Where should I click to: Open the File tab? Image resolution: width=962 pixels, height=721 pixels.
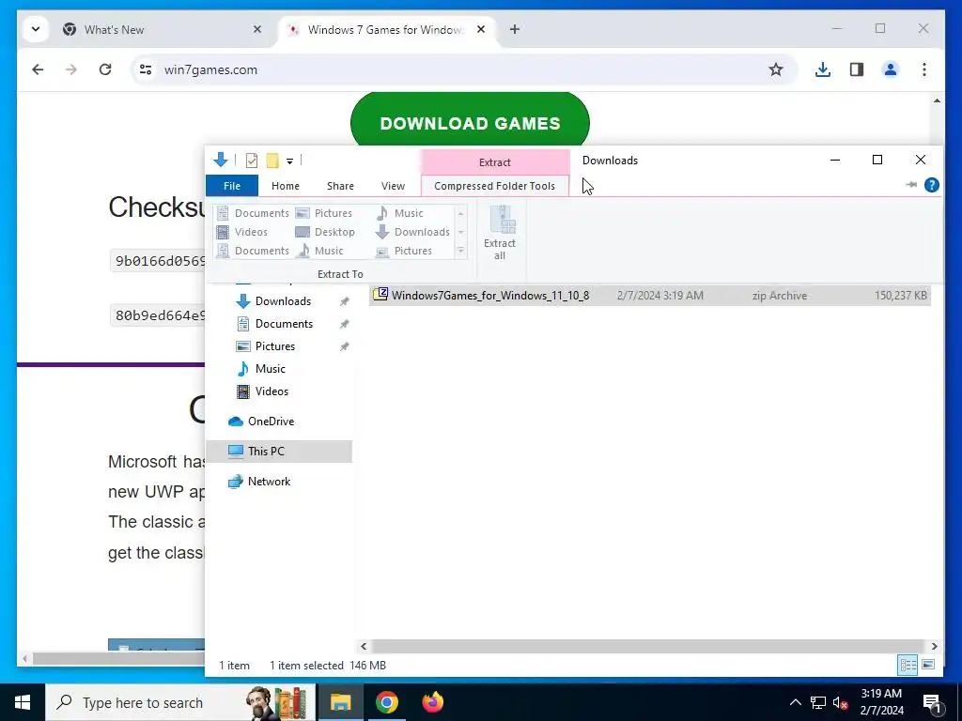pyautogui.click(x=232, y=186)
